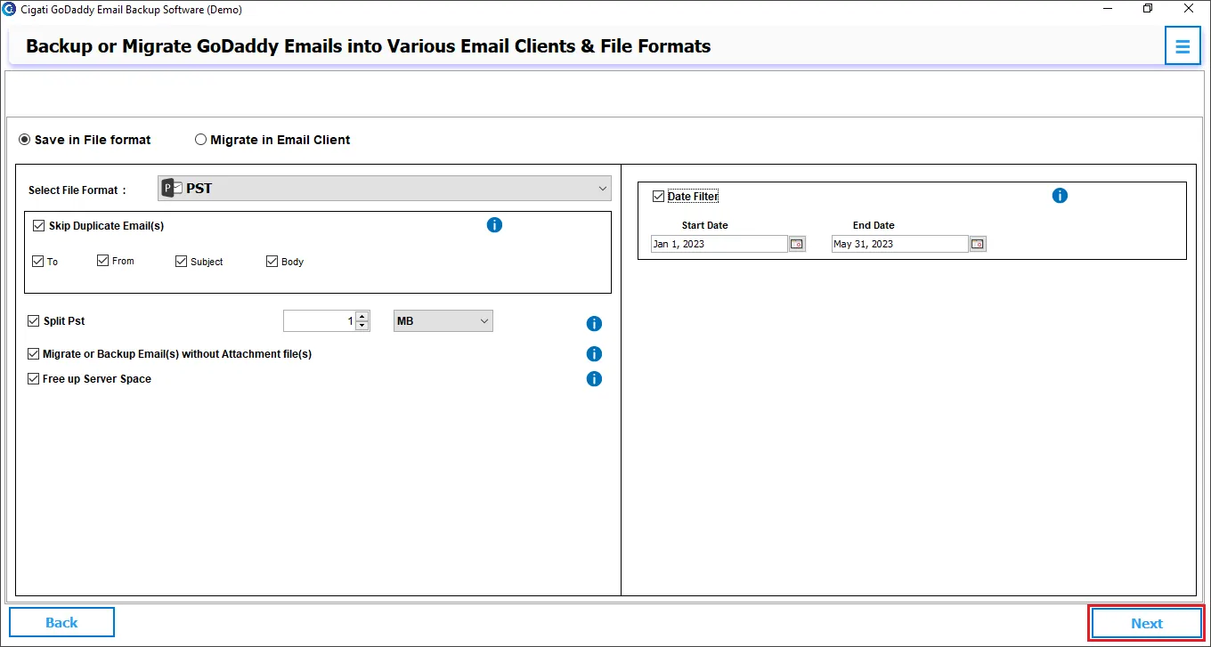Click the Start Date field Jan 1, 2023
Viewport: 1211px width, 647px height.
719,244
